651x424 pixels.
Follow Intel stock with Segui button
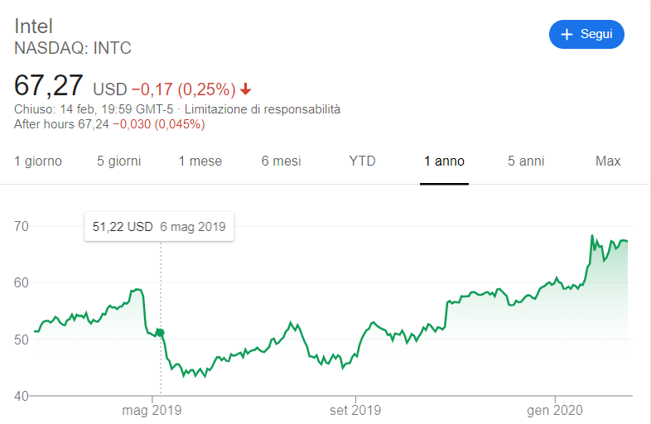(x=586, y=34)
